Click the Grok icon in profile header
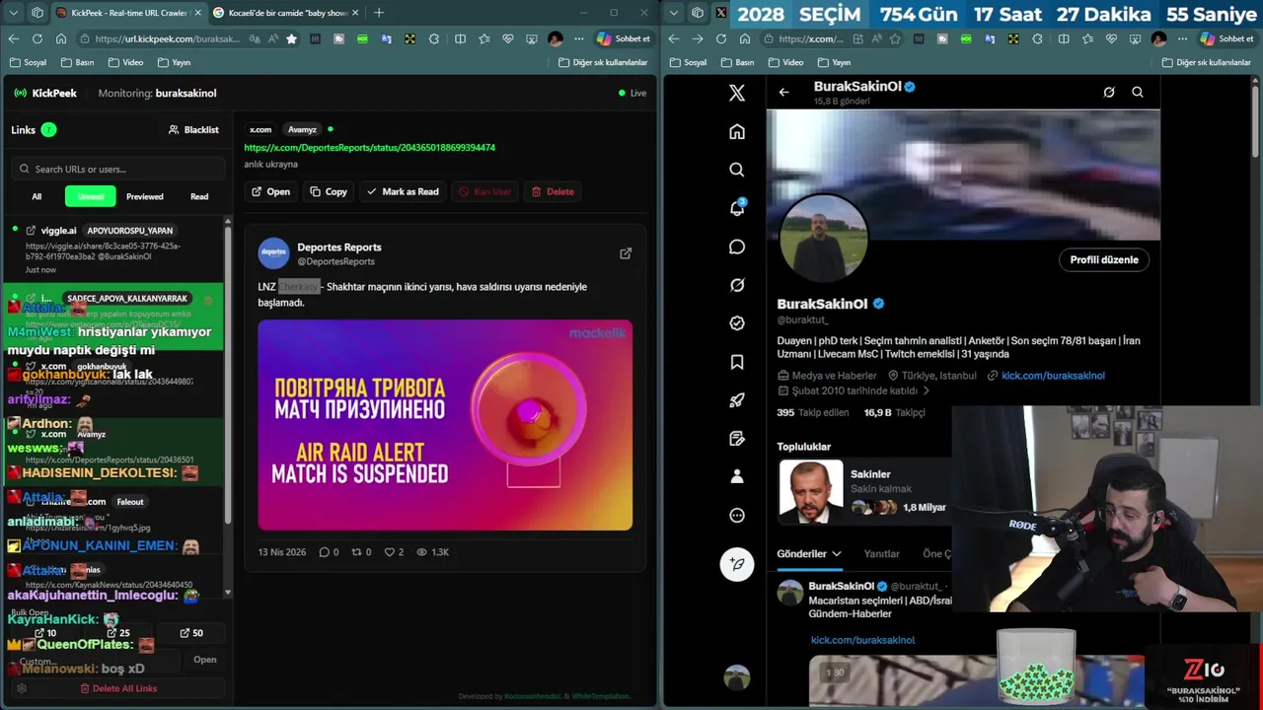1263x710 pixels. [1109, 92]
